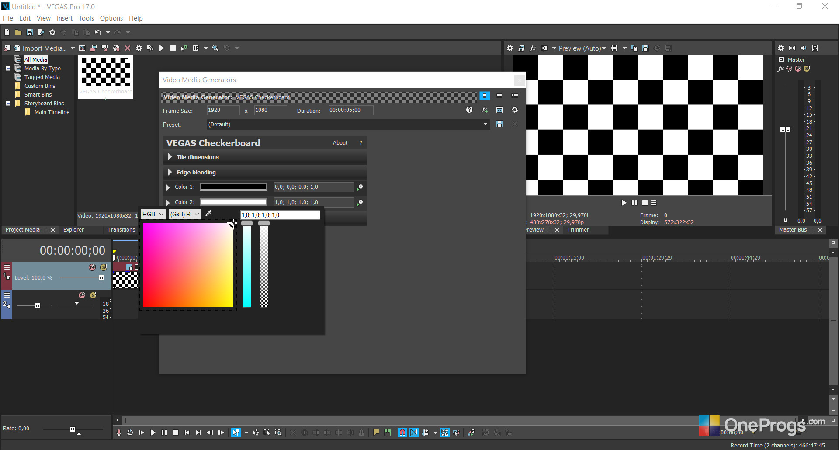The height and width of the screenshot is (450, 839).
Task: Start media preview in Project Media
Action: click(x=162, y=48)
